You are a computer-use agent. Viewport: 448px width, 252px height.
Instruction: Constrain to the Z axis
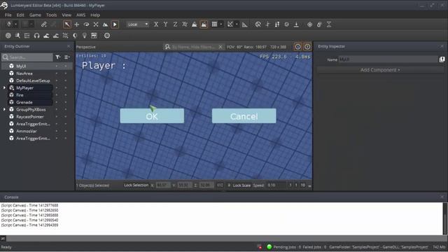click(175, 24)
